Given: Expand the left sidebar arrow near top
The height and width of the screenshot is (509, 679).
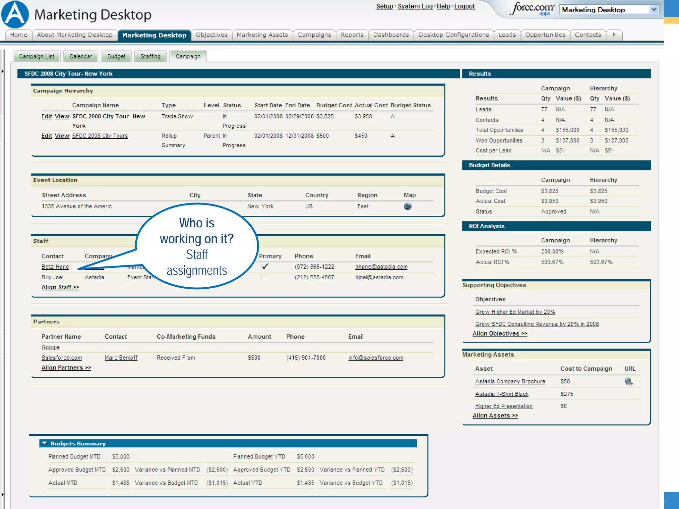Looking at the screenshot, I should point(2,71).
